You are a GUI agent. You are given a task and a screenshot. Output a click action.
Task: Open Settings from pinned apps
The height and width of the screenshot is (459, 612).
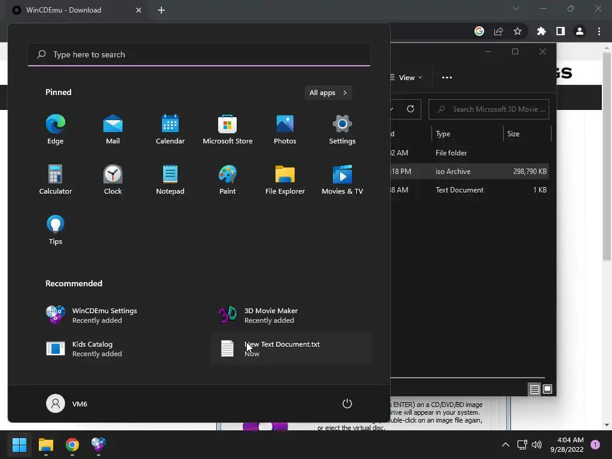click(342, 130)
